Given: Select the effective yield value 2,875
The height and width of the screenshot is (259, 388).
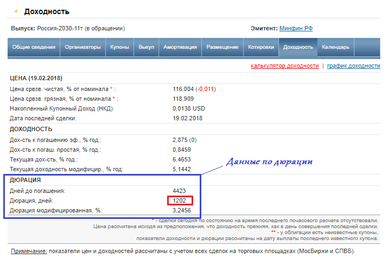Looking at the screenshot, I should 180,140.
